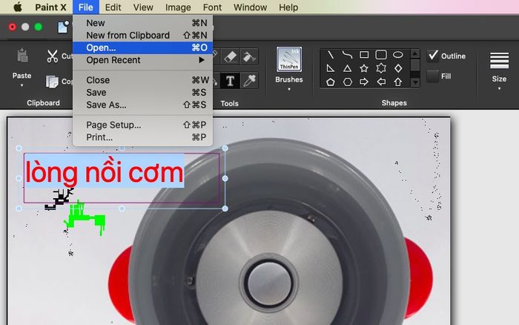Image resolution: width=519 pixels, height=325 pixels.
Task: Click the Paste clipboard icon
Action: click(x=22, y=56)
